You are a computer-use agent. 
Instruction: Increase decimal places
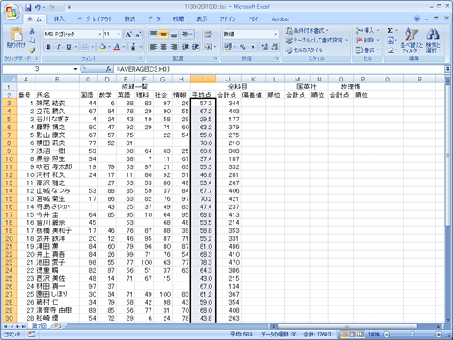(x=265, y=47)
